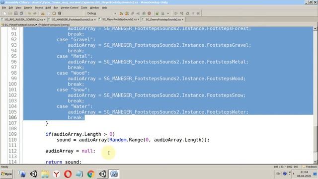This screenshot has width=318, height=179.
Task: Click the Step Over debug toolbar icon
Action: point(176,13)
